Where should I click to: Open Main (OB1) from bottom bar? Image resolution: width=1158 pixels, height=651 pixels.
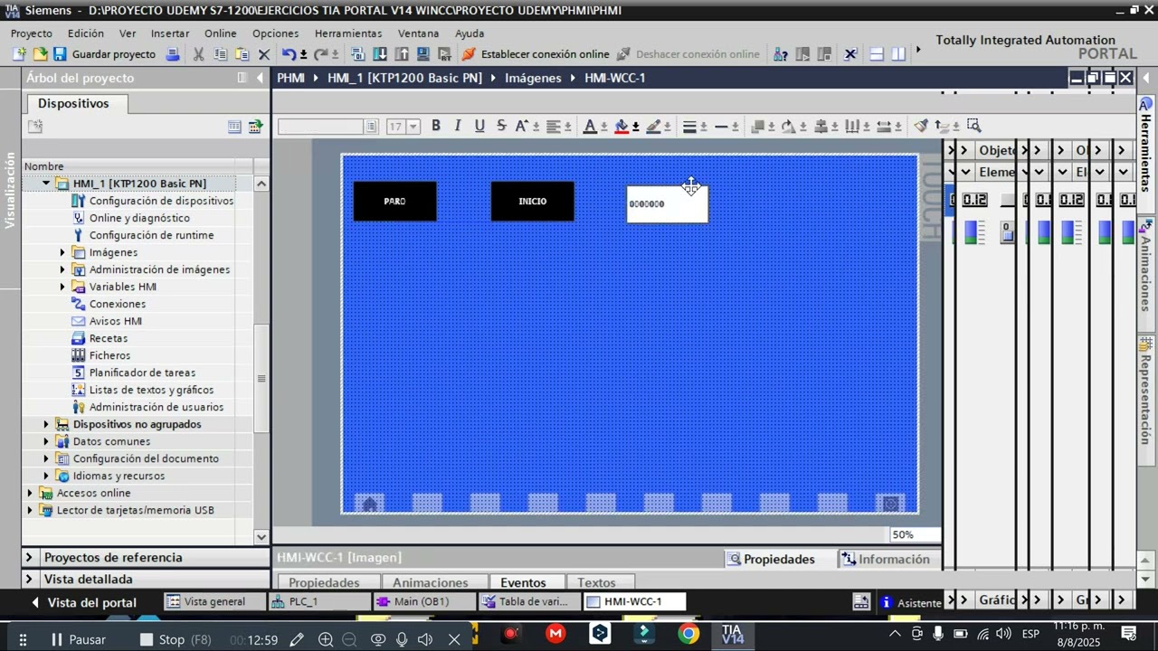[x=422, y=602]
